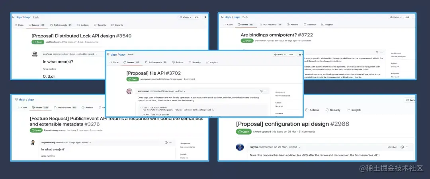Open the Issues tab in file API #3702 page
The width and height of the screenshot is (430, 179).
132,62
